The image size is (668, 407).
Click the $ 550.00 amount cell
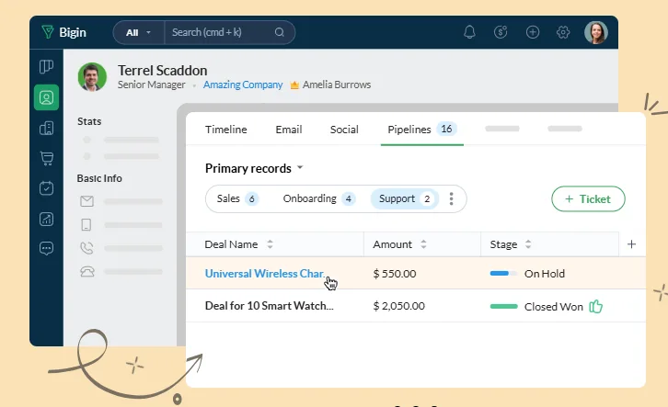click(x=395, y=274)
